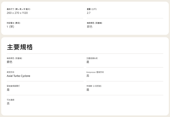This screenshot has width=170, height=117.
Task: Select the 260 x 270 x 1120 dimensions value
Action: (x=17, y=13)
